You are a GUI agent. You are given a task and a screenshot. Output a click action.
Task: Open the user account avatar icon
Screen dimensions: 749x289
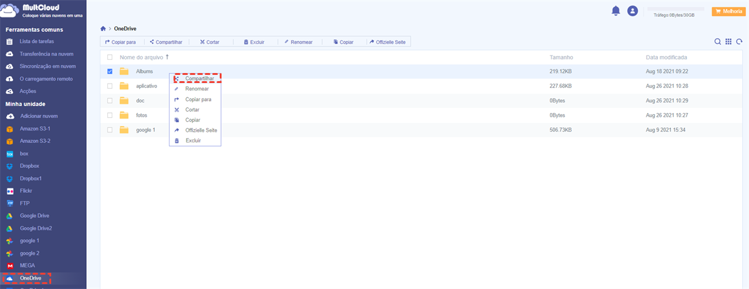click(x=633, y=11)
